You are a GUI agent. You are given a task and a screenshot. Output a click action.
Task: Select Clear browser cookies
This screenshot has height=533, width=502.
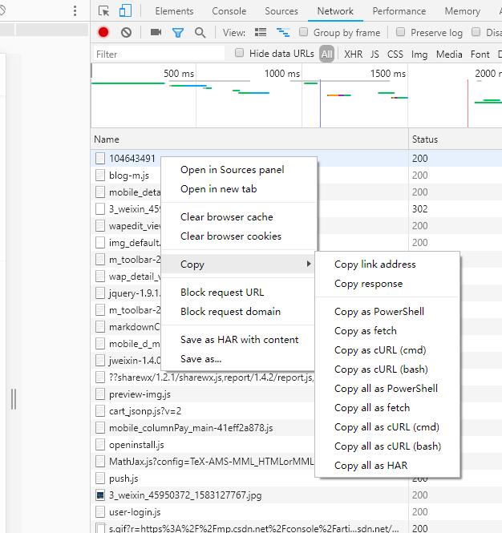(239, 236)
